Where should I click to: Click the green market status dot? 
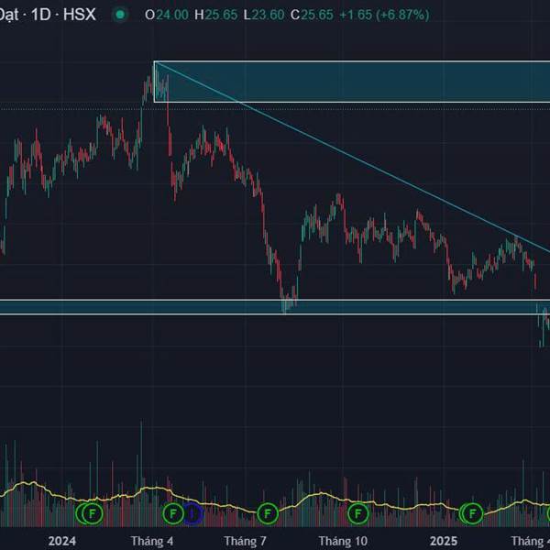coord(120,15)
